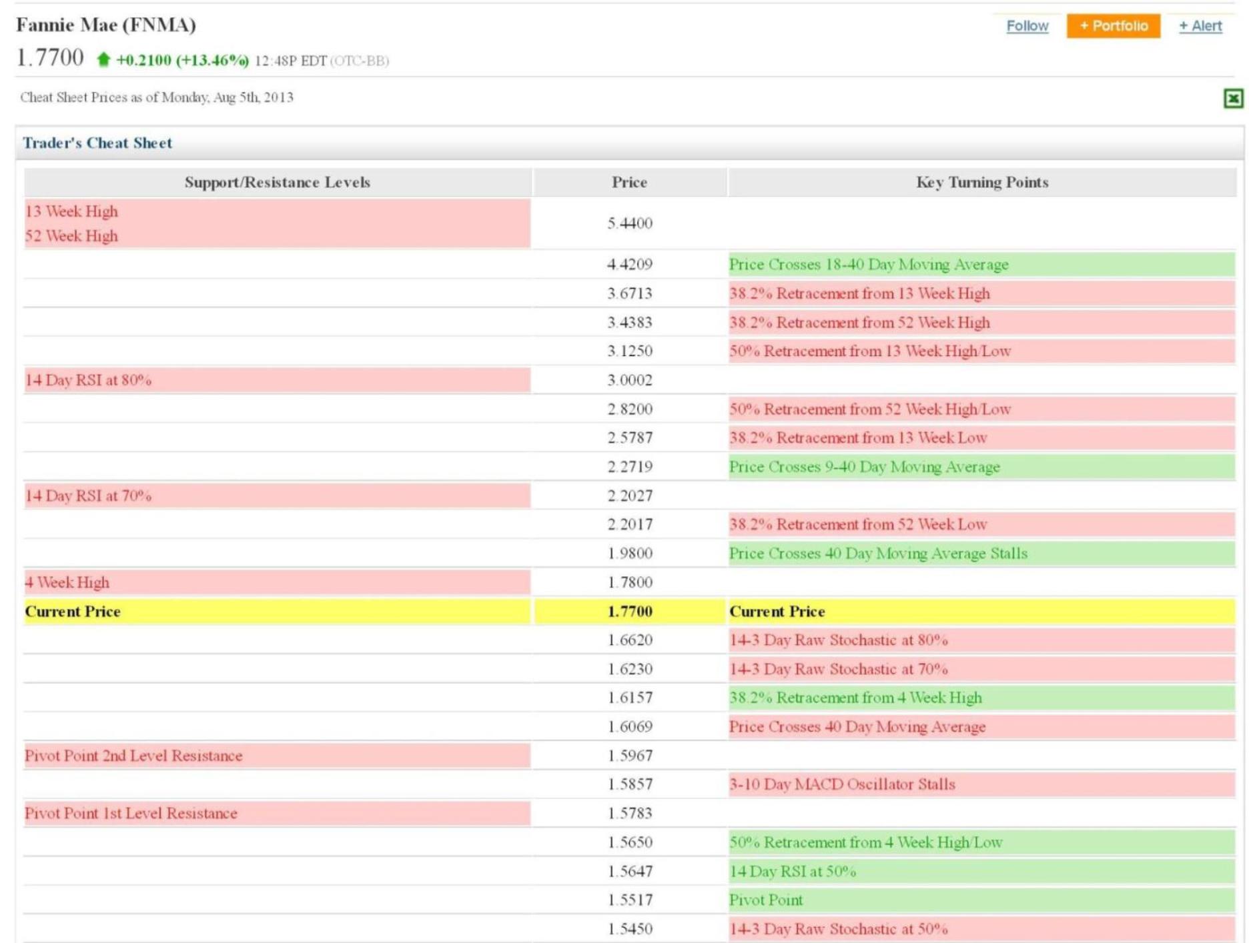Viewport: 1249px width, 943px height.
Task: Create an alert with + Alert
Action: tap(1200, 26)
